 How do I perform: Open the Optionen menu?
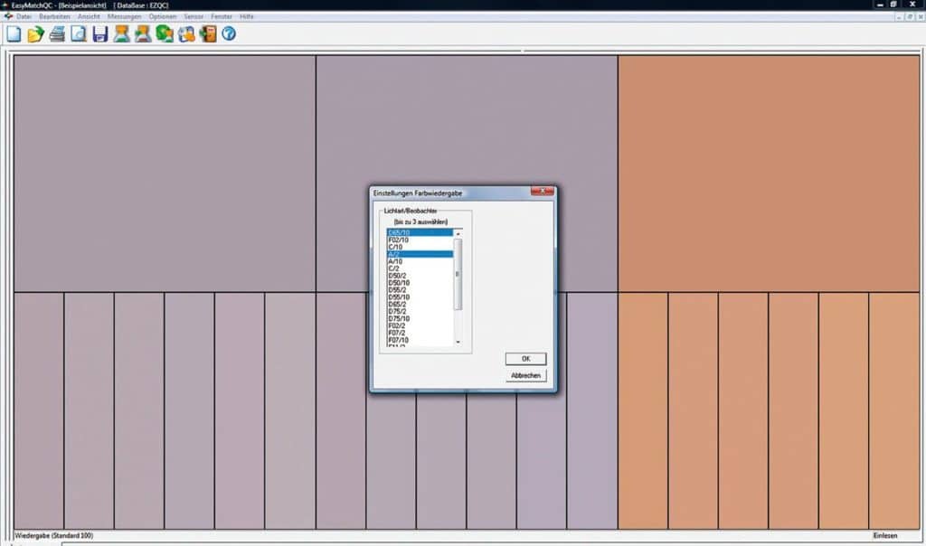163,16
